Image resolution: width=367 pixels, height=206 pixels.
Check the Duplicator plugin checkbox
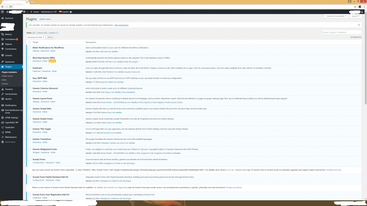click(29, 68)
